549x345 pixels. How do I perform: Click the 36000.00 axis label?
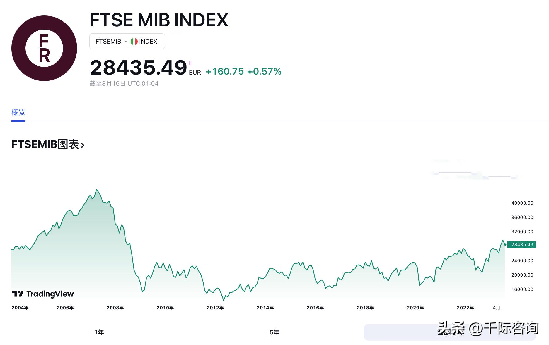tap(522, 217)
